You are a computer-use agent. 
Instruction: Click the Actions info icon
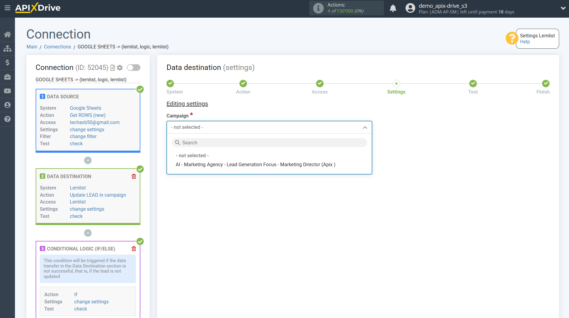(x=318, y=8)
